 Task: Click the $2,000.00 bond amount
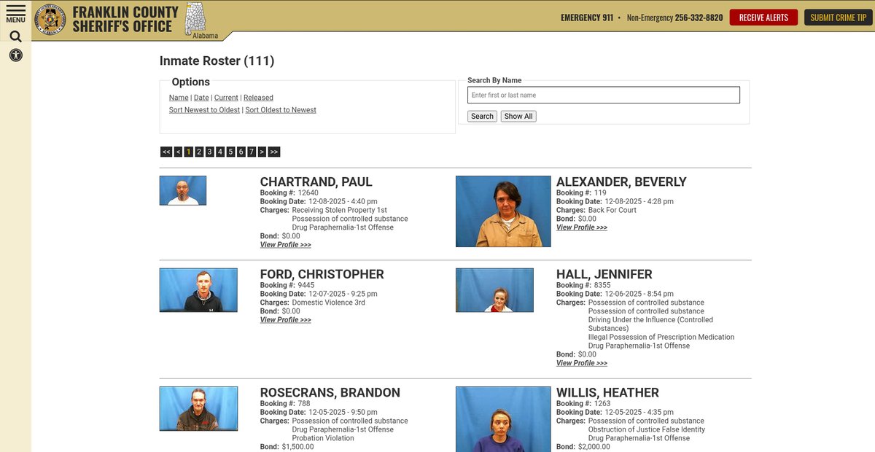(594, 448)
